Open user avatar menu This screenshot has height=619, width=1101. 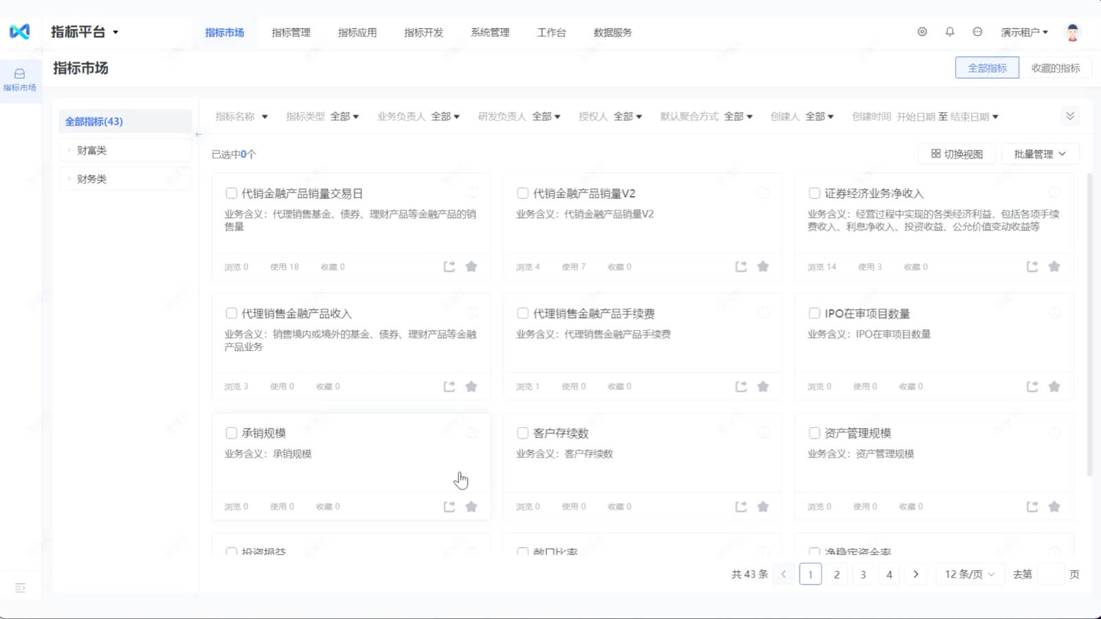[x=1072, y=32]
